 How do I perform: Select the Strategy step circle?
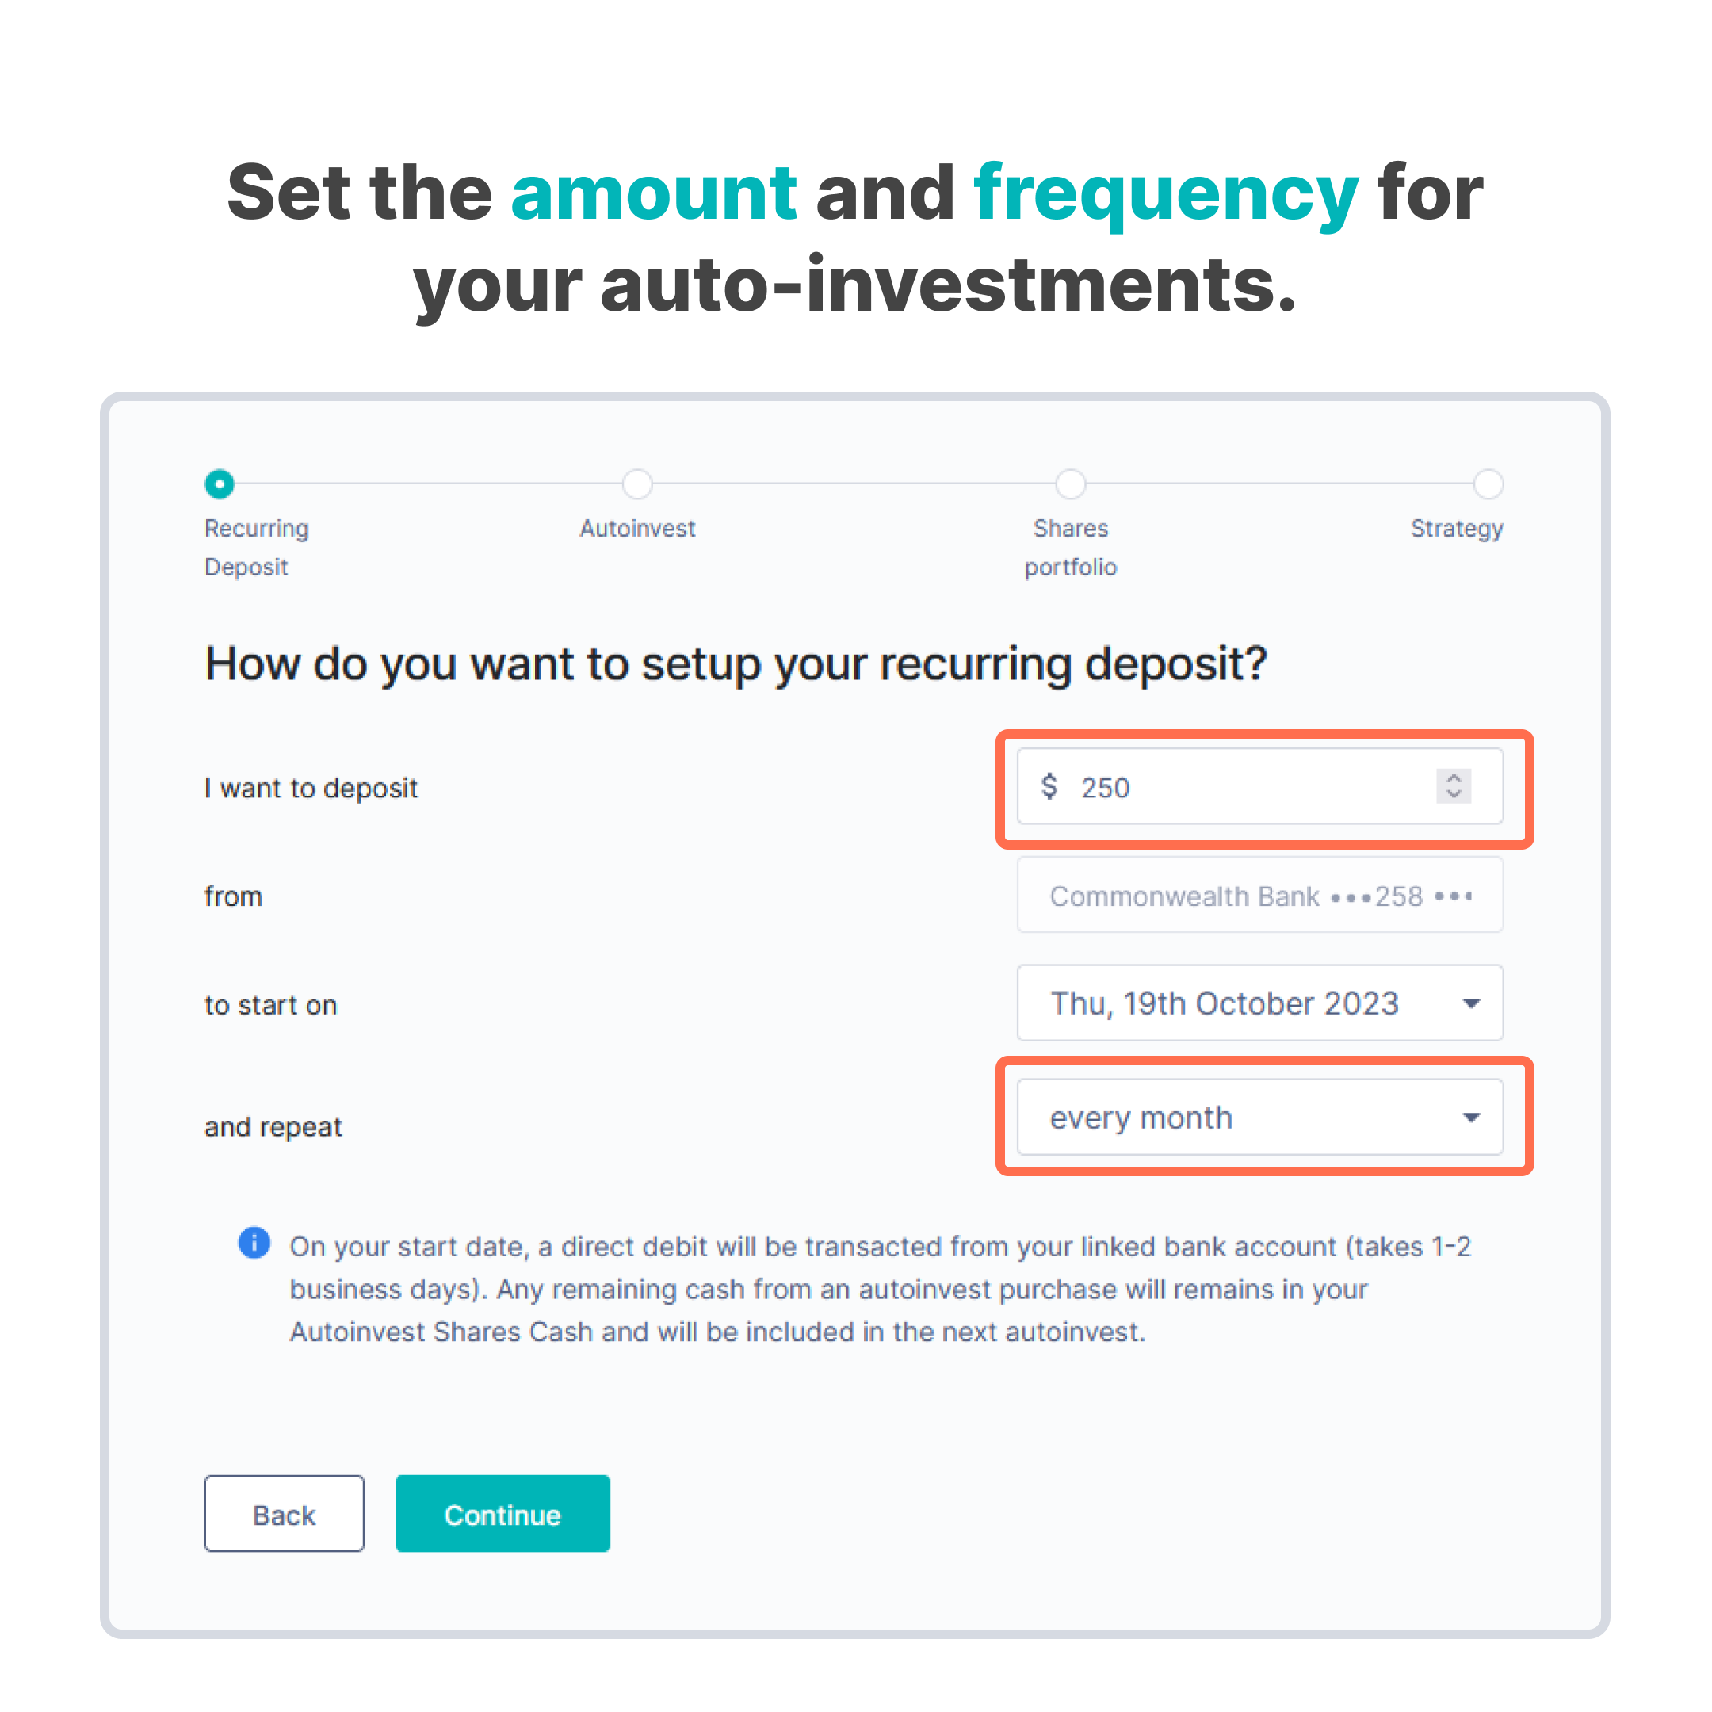click(1488, 483)
